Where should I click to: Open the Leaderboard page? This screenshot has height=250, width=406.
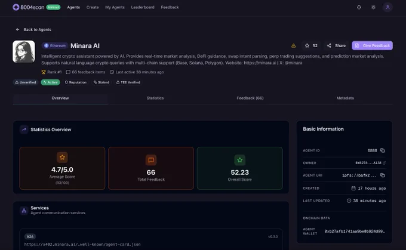[x=143, y=7]
